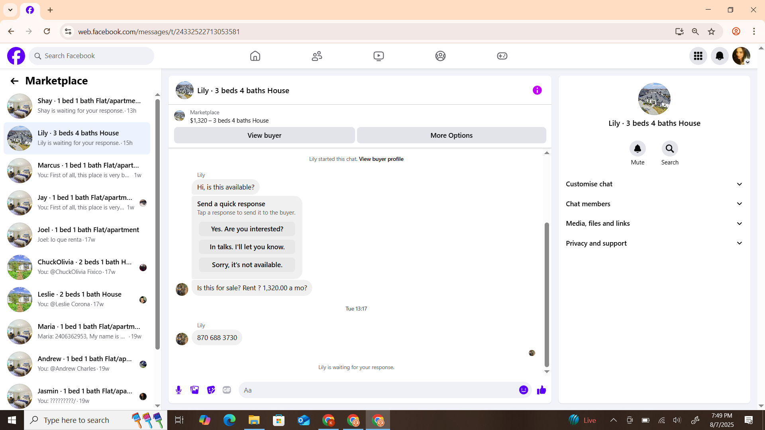The image size is (765, 430).
Task: Open Jasmin 1 bed 1 bath conversation
Action: pos(77,396)
